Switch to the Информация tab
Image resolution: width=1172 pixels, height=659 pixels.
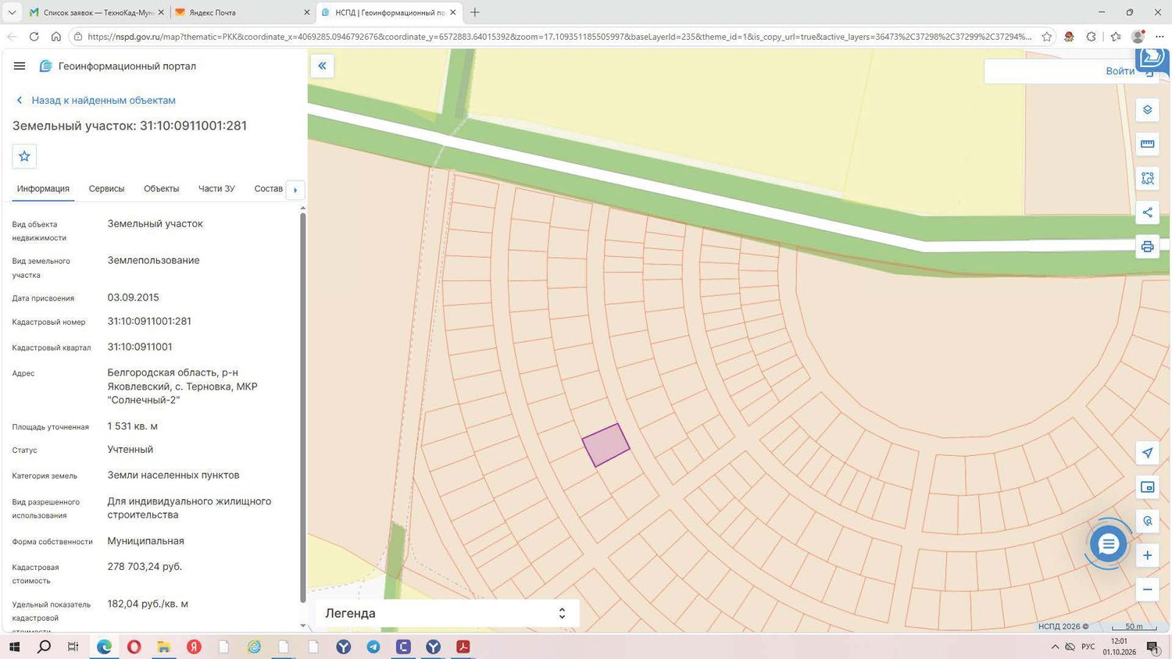point(43,189)
